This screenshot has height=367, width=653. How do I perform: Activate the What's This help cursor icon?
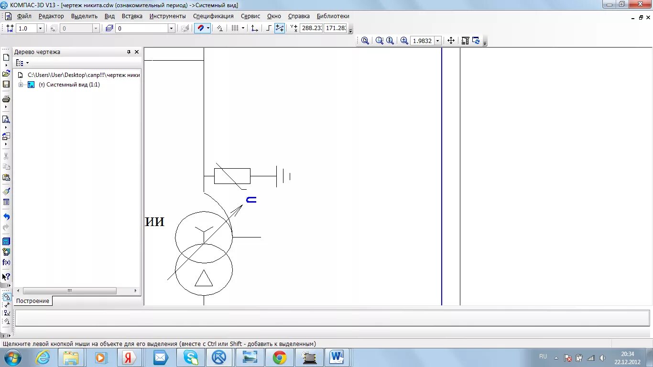[x=6, y=277]
